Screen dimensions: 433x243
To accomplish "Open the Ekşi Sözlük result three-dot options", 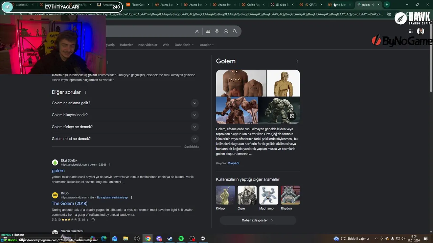I will coord(110,165).
